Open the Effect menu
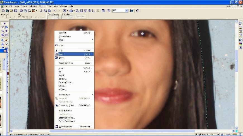This screenshot has height=136, width=243. pos(49,6)
